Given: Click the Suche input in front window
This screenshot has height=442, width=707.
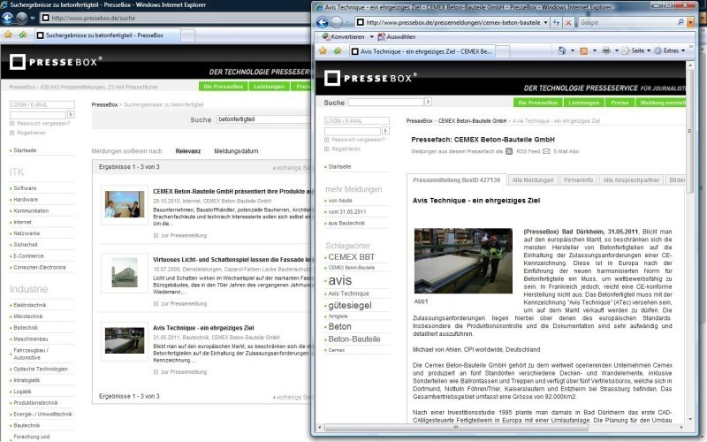Looking at the screenshot, I should pos(386,103).
